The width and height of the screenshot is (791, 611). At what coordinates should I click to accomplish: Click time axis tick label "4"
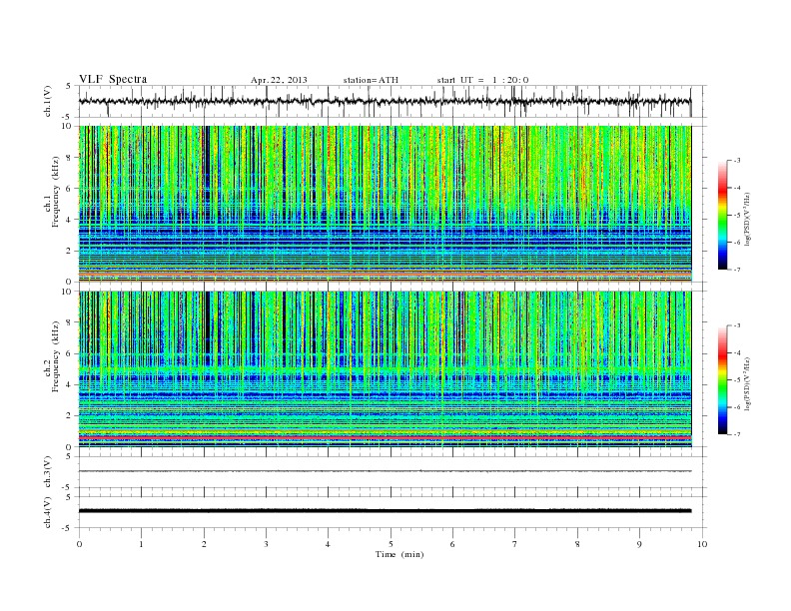pos(328,544)
